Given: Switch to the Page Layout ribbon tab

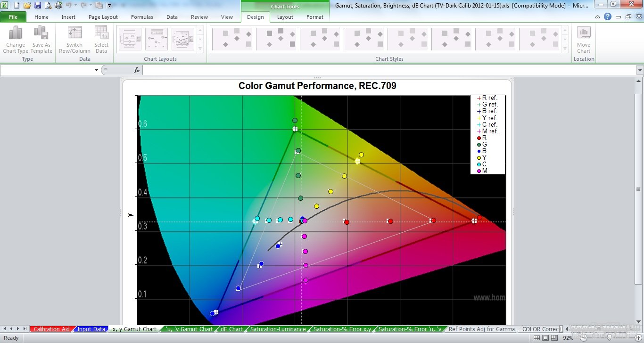Looking at the screenshot, I should coord(103,17).
